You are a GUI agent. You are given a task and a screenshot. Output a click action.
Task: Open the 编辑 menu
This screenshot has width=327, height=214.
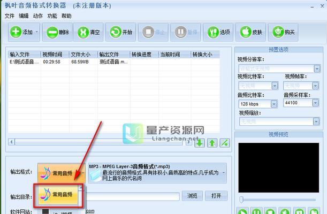(x=24, y=16)
